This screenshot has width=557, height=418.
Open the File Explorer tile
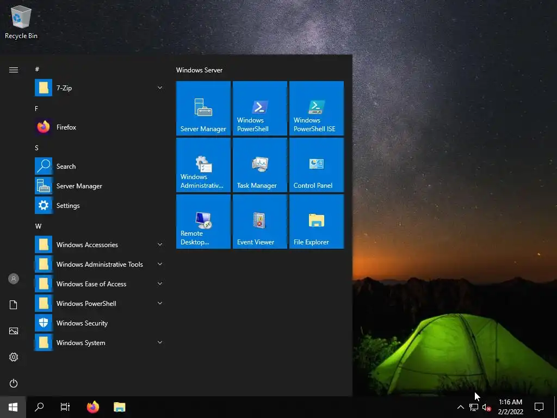(x=317, y=222)
